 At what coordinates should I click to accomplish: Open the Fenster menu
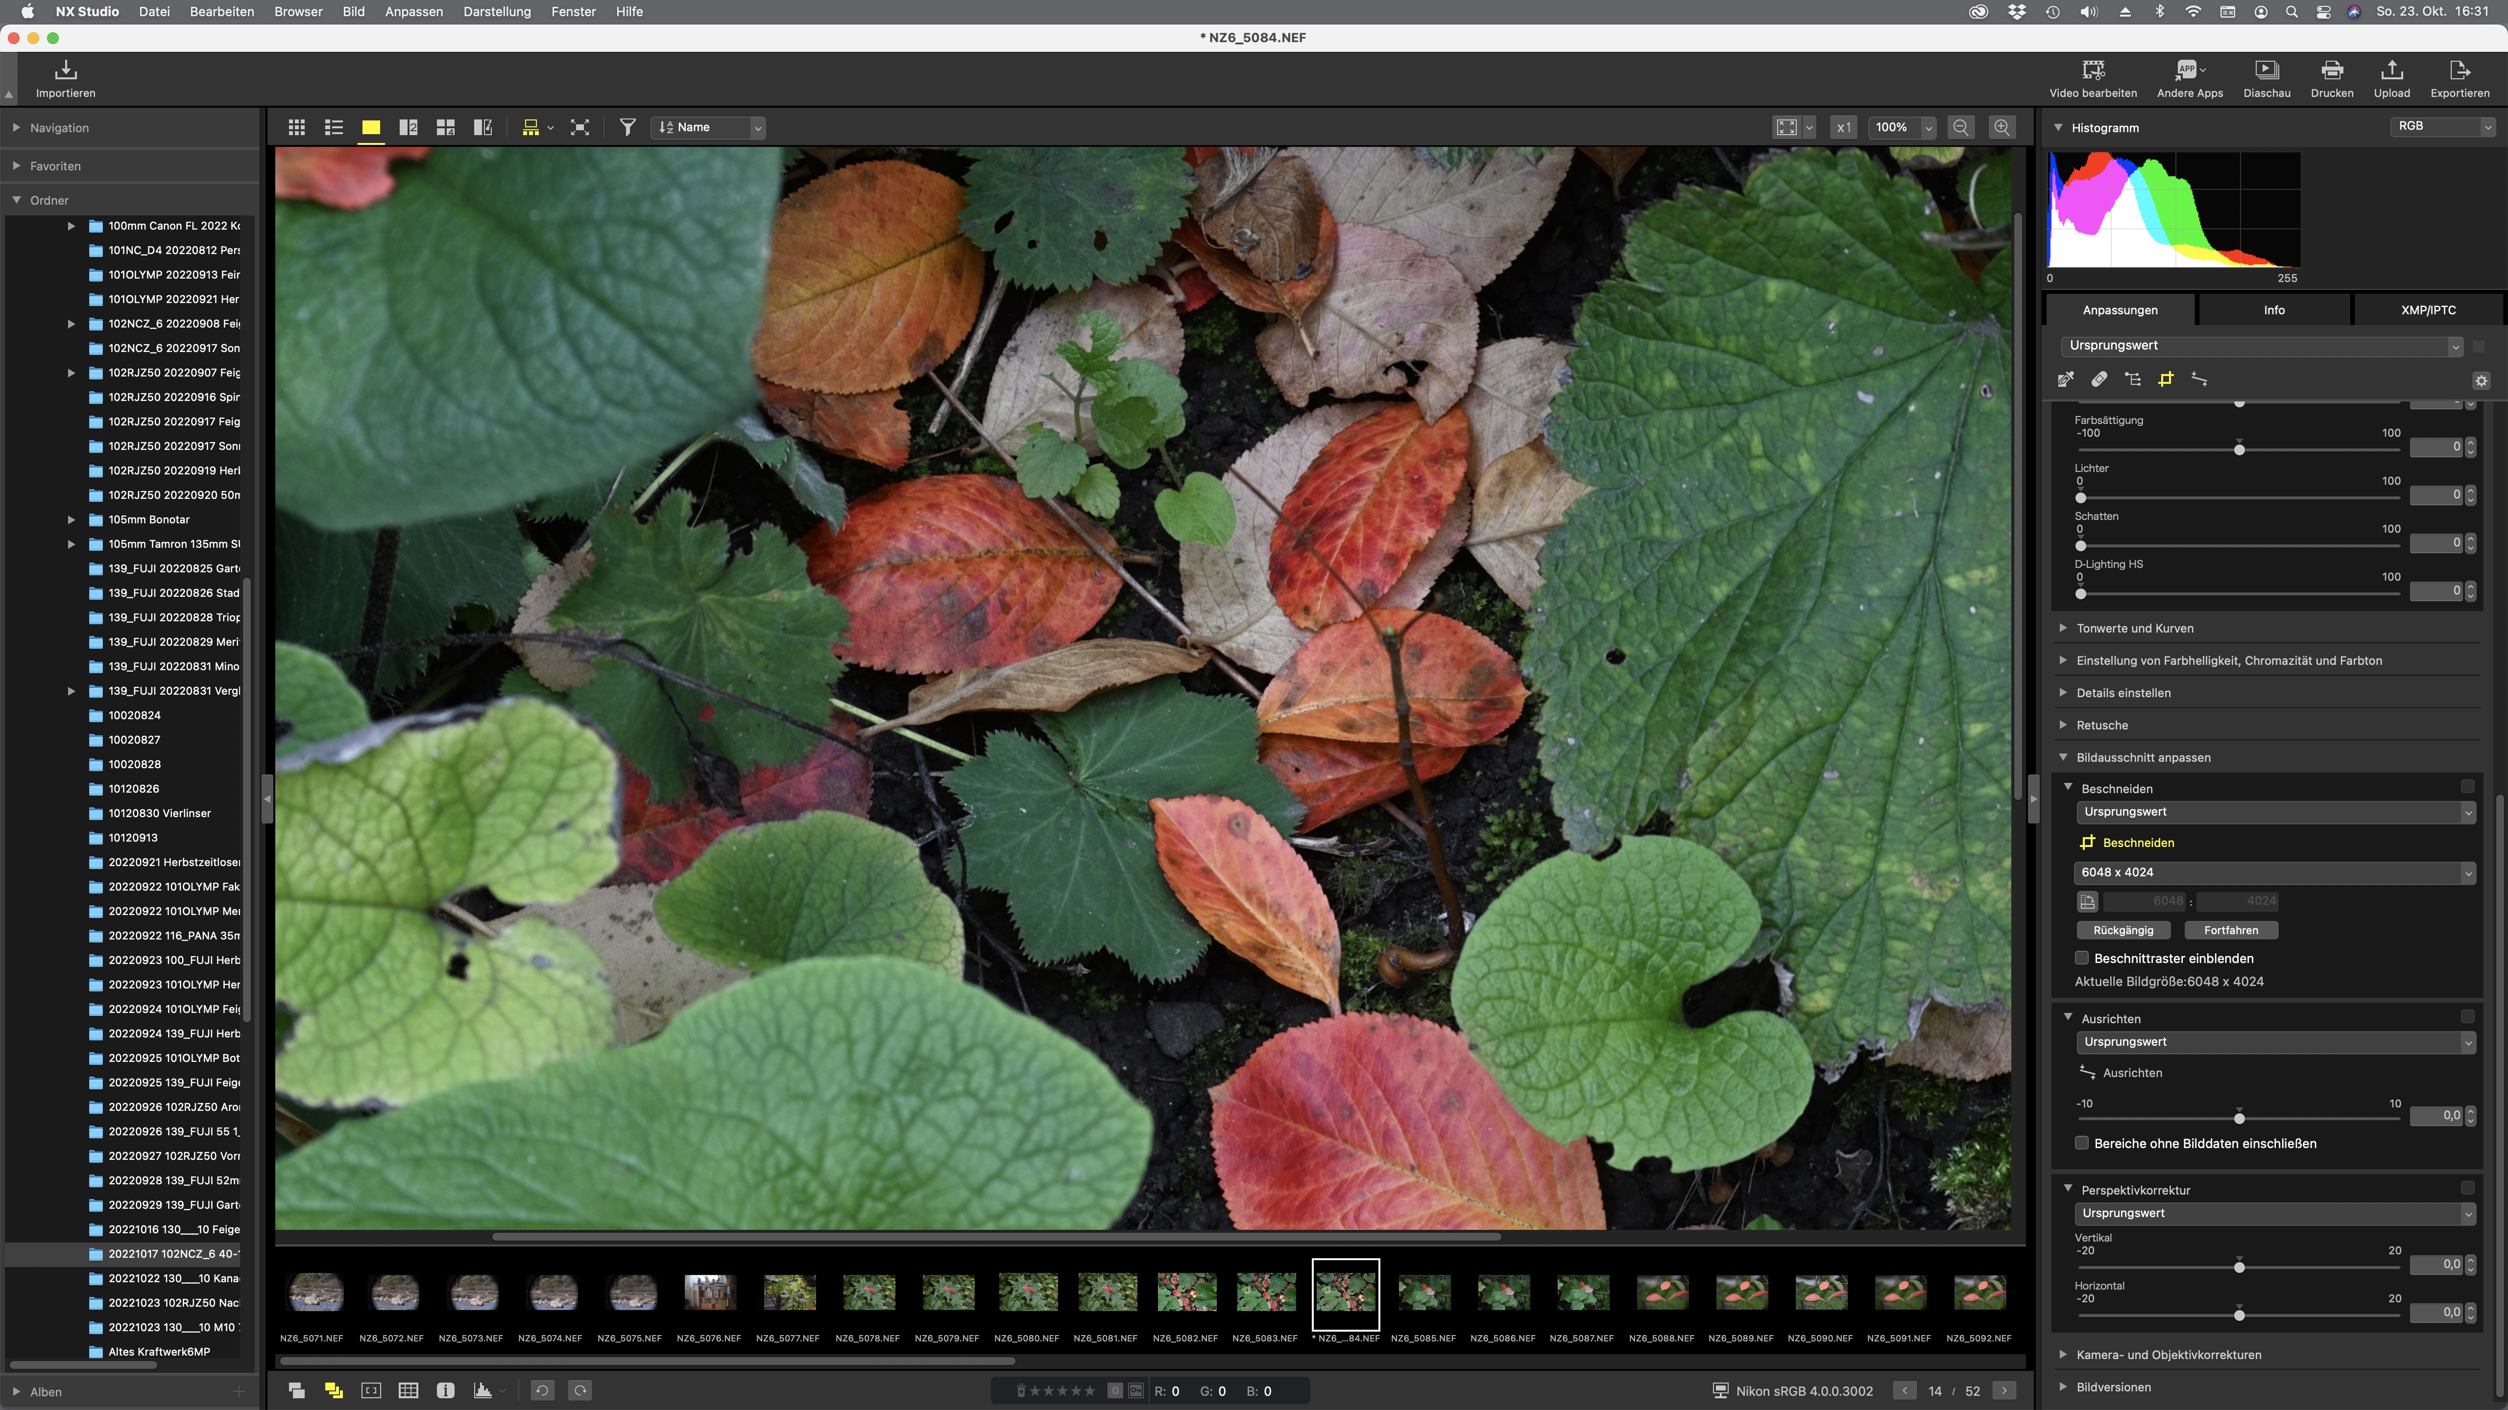pos(573,12)
